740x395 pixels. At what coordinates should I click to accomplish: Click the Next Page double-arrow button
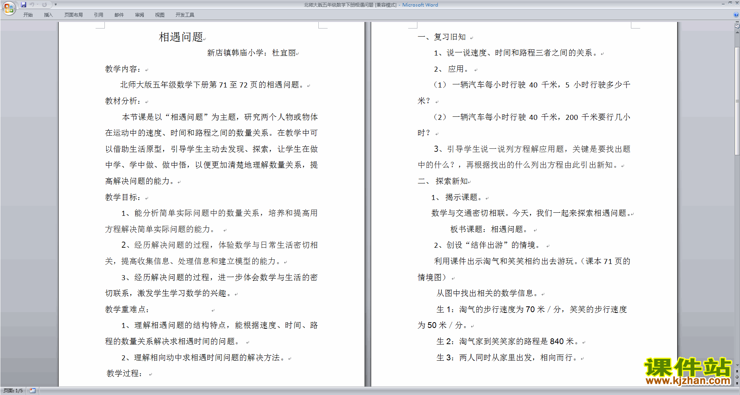coord(737,383)
